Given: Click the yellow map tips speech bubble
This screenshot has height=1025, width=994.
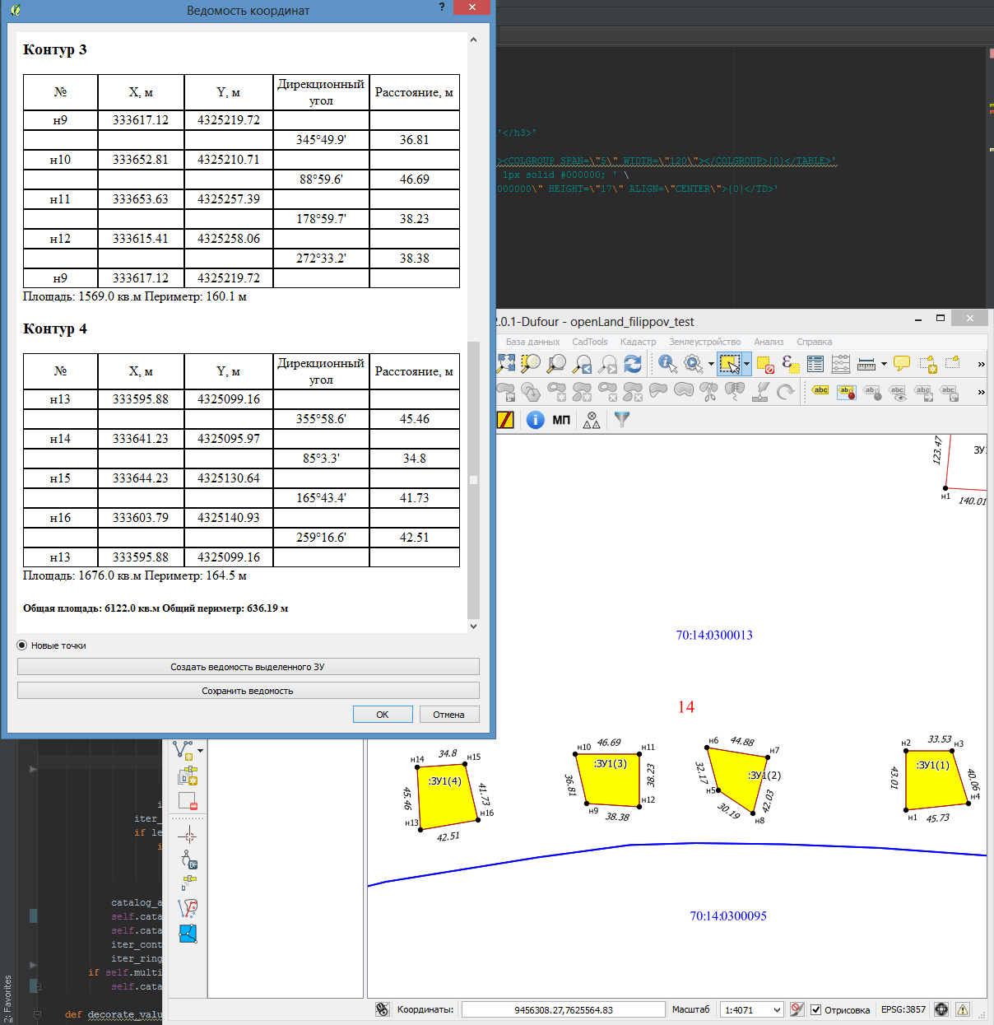Looking at the screenshot, I should 902,364.
